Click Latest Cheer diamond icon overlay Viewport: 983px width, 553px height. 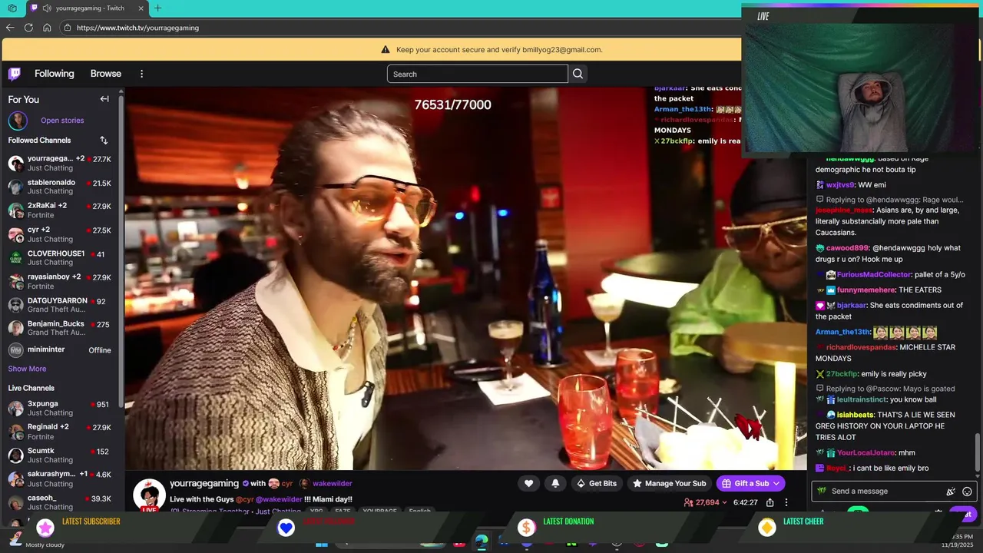pos(767,527)
